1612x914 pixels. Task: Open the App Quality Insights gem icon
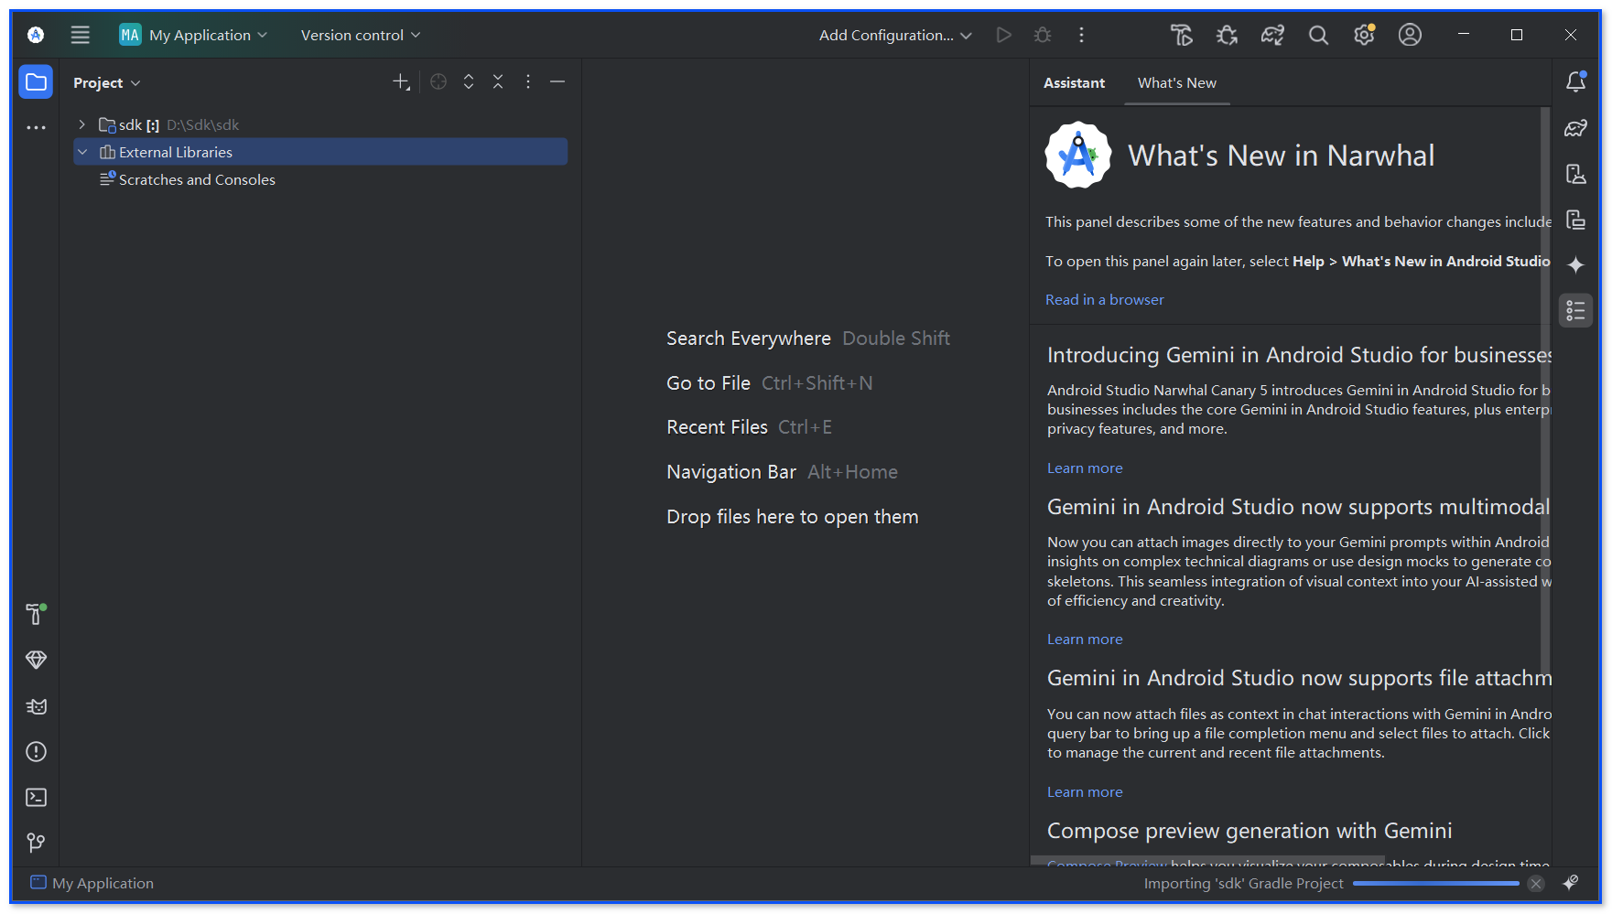click(x=36, y=660)
